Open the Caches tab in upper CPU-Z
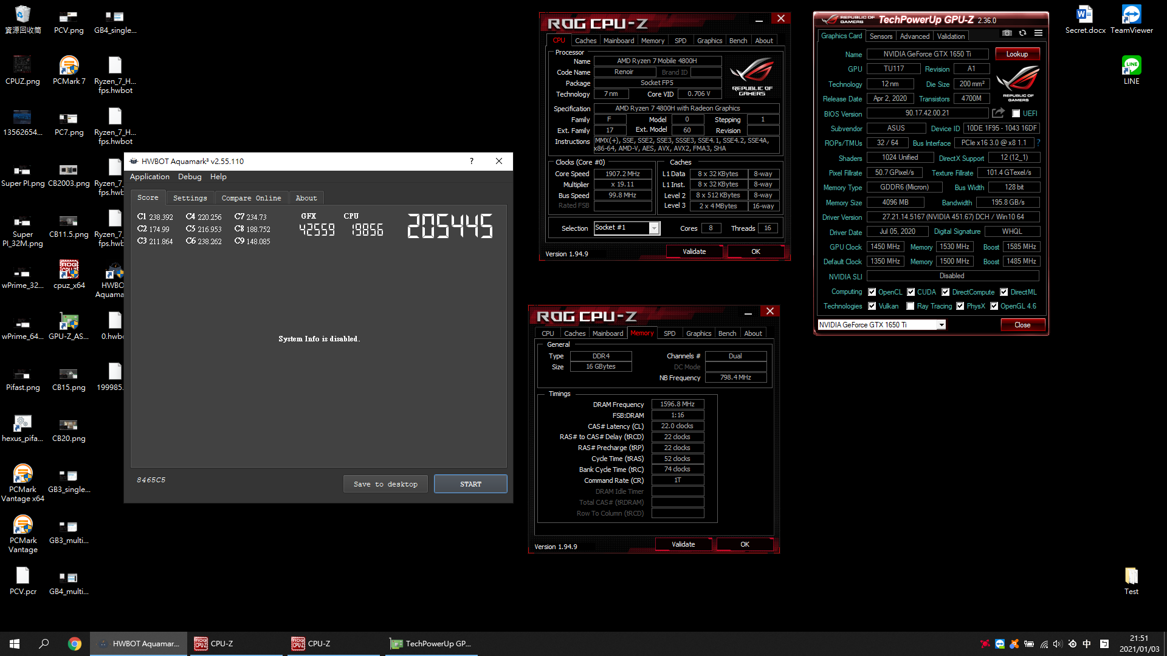Screen dimensions: 1167x656 coord(585,41)
